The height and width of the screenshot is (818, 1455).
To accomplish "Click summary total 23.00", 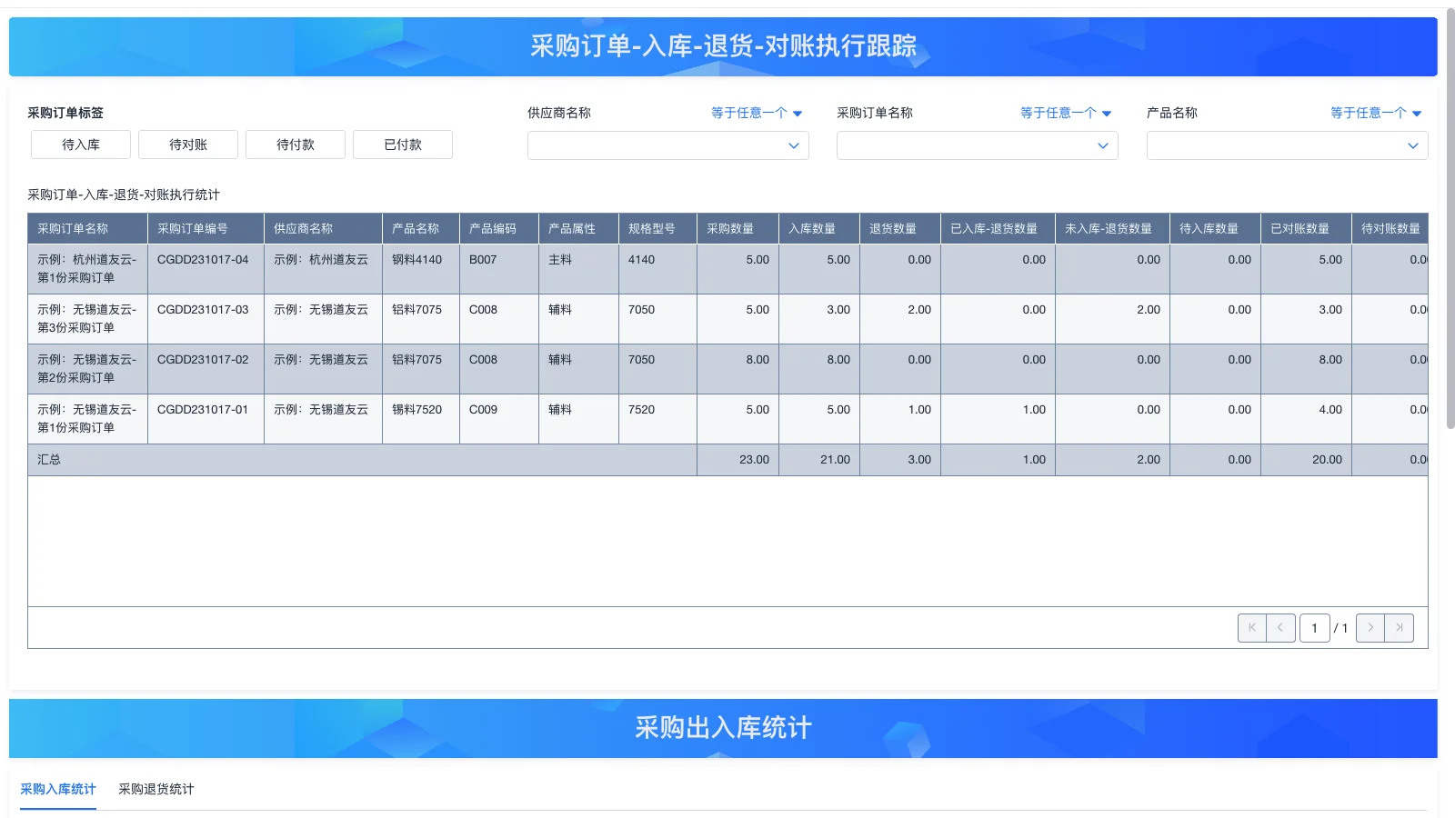I will coord(754,460).
